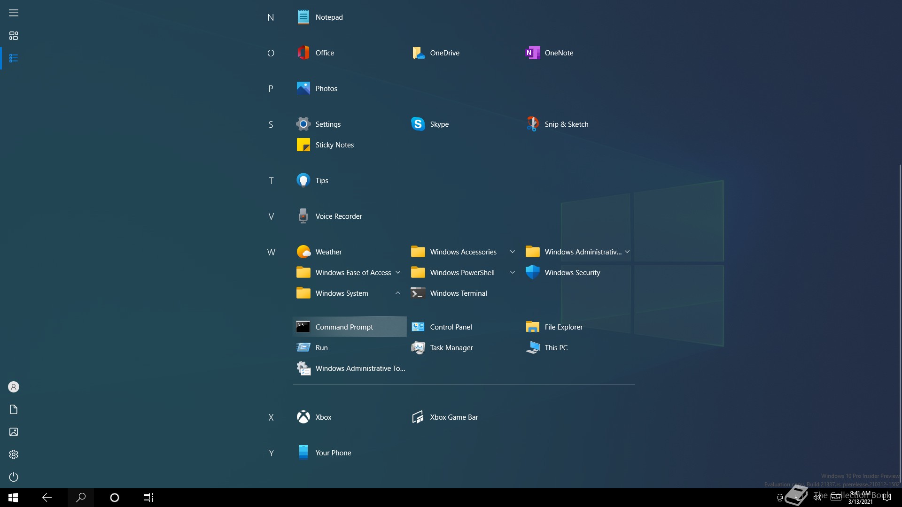The image size is (902, 507).
Task: Launch the Xbox app icon
Action: click(303, 417)
